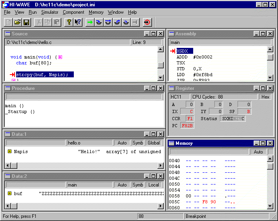
Task: Click the Data:1 window system icon
Action: (8, 134)
